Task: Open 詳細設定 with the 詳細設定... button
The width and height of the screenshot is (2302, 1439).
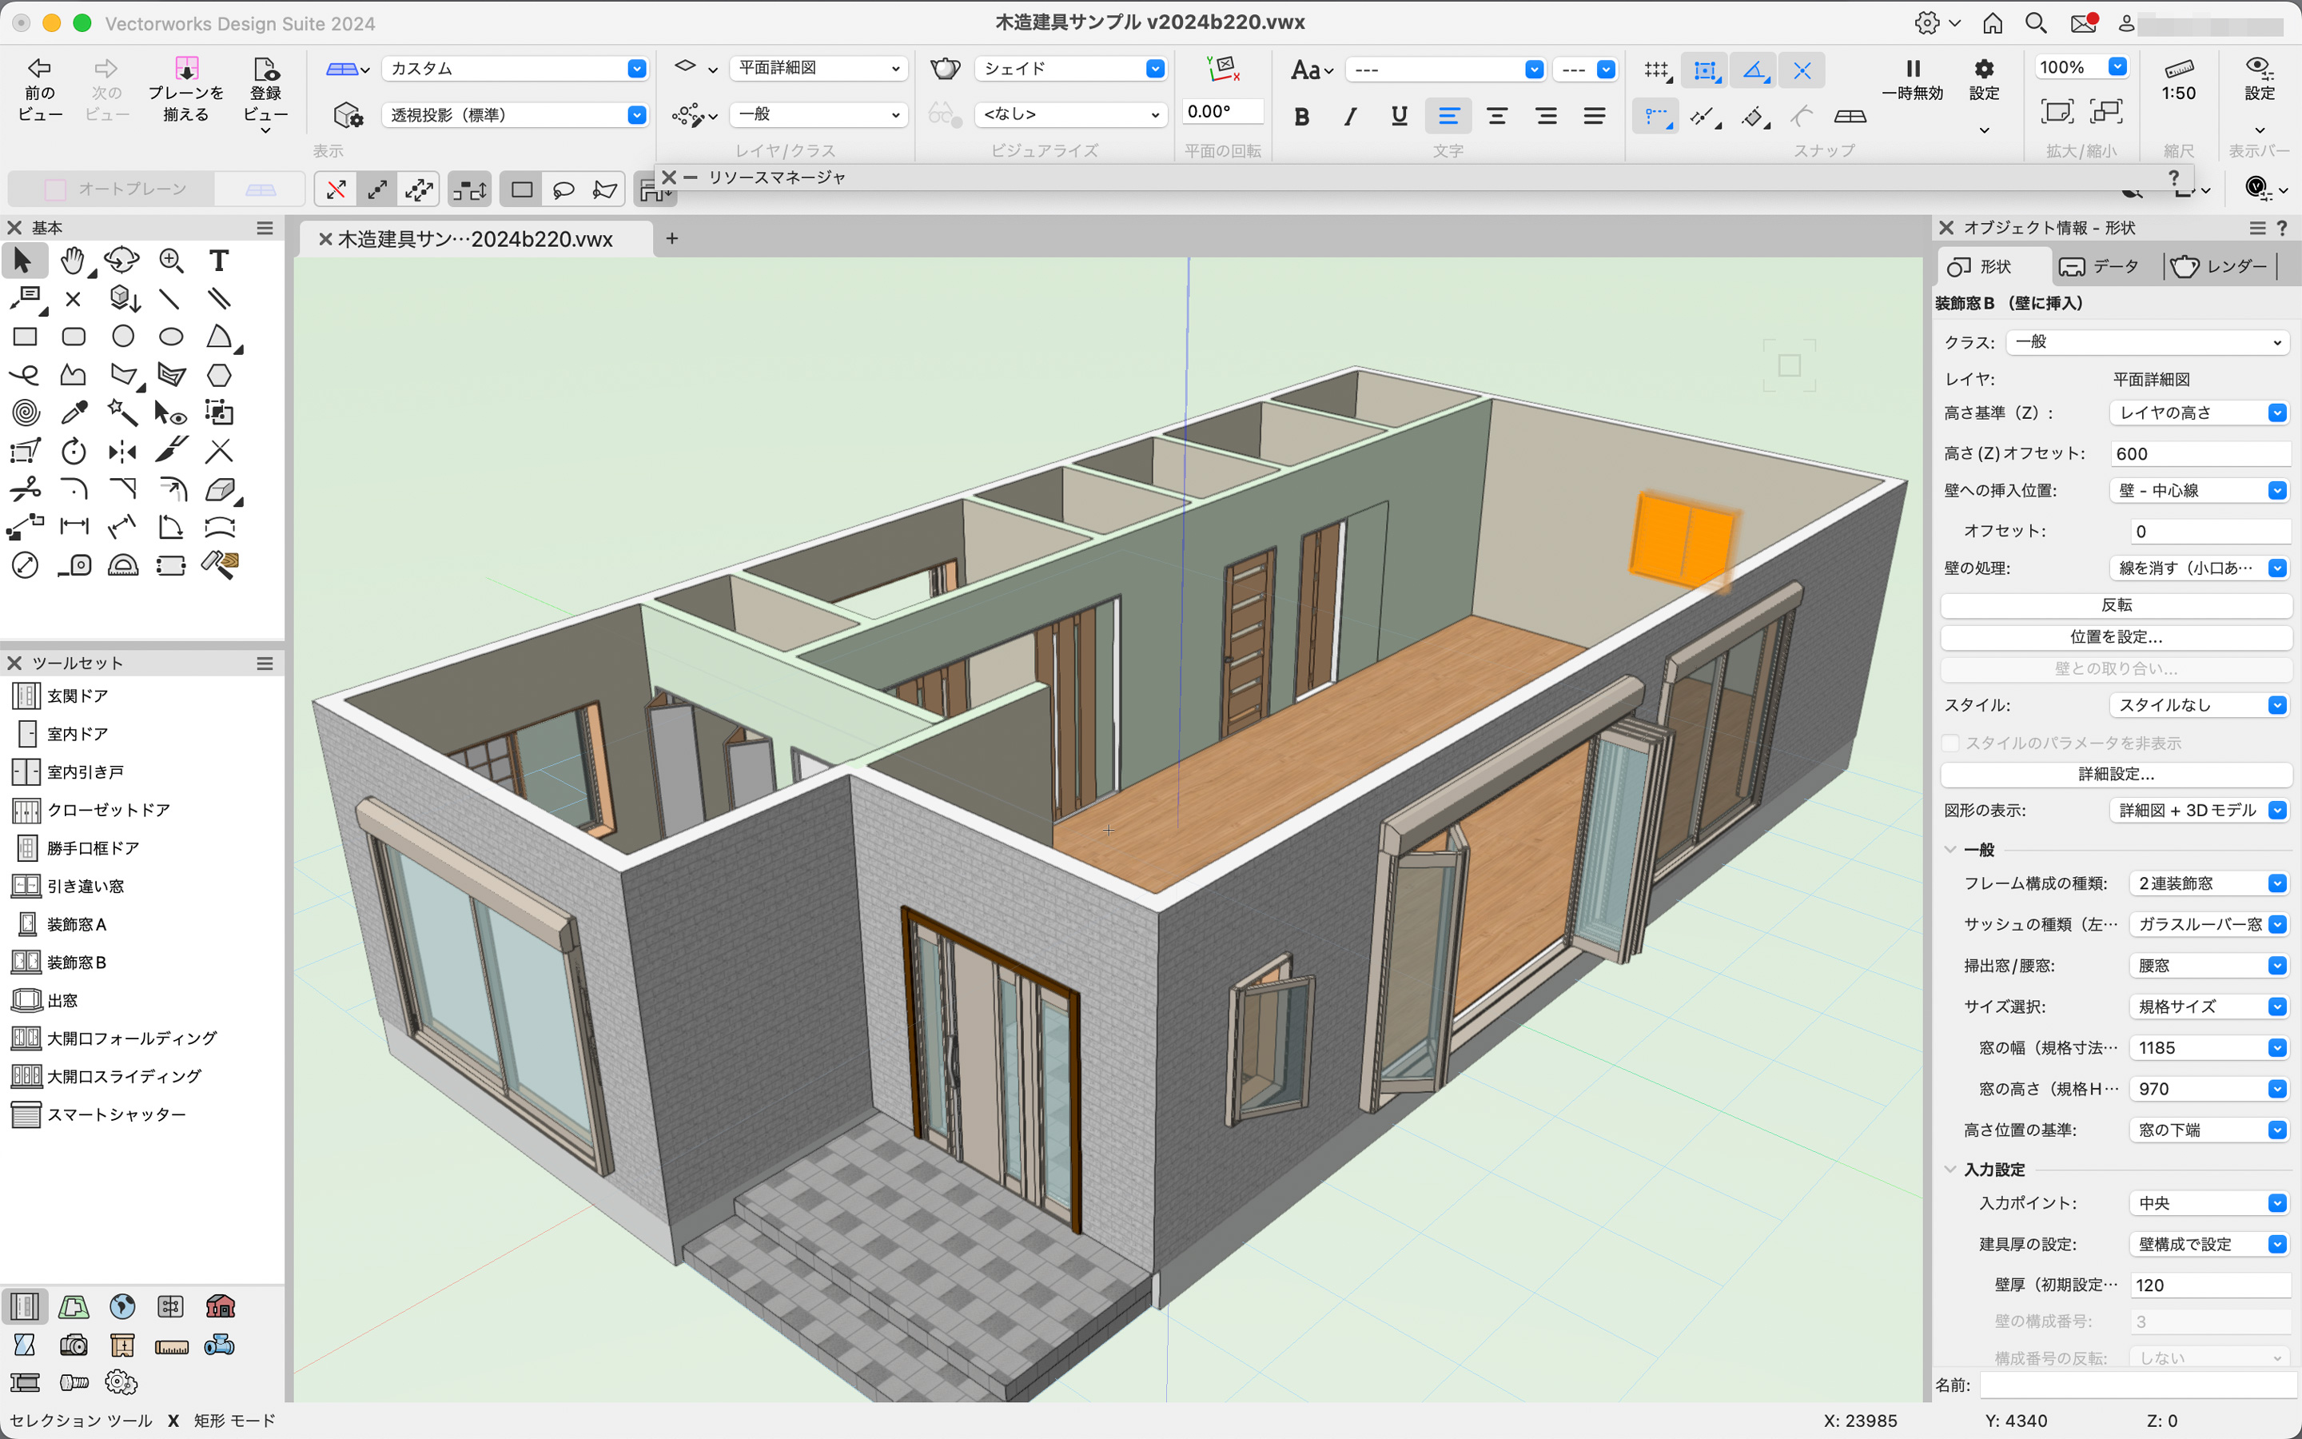Action: [2116, 775]
